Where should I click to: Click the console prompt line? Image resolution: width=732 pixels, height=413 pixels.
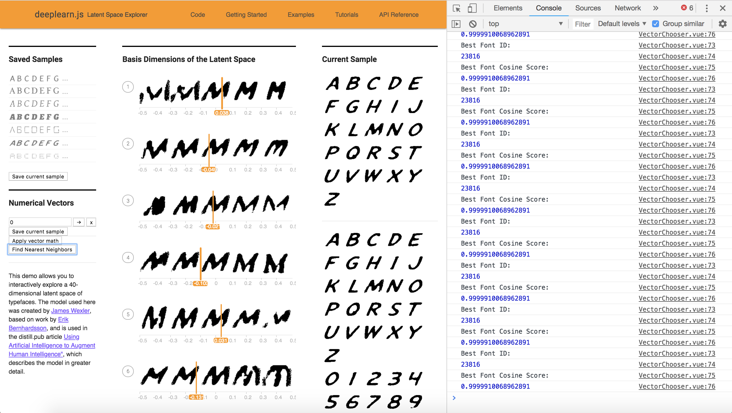click(x=589, y=398)
